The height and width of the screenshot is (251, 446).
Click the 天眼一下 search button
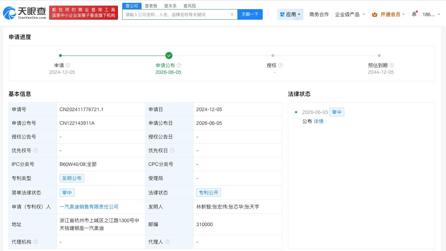[x=250, y=14]
